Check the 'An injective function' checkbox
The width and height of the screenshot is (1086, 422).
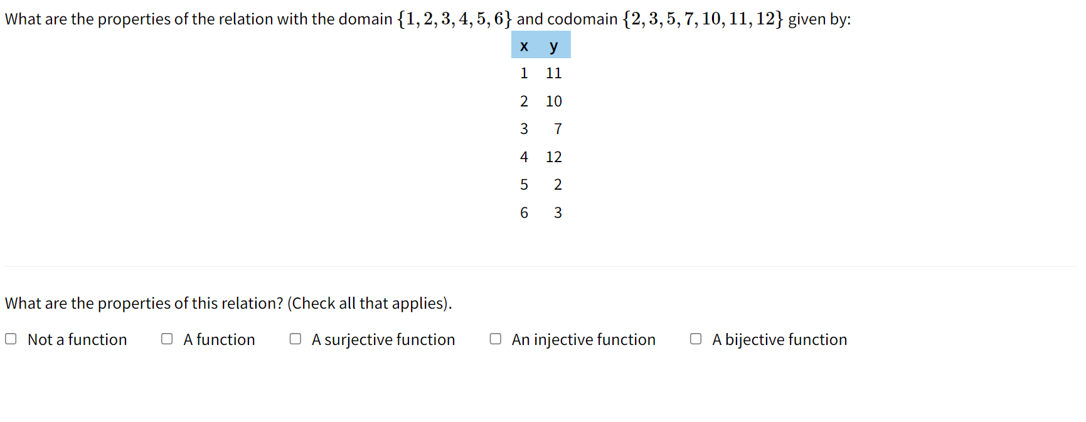pos(495,339)
